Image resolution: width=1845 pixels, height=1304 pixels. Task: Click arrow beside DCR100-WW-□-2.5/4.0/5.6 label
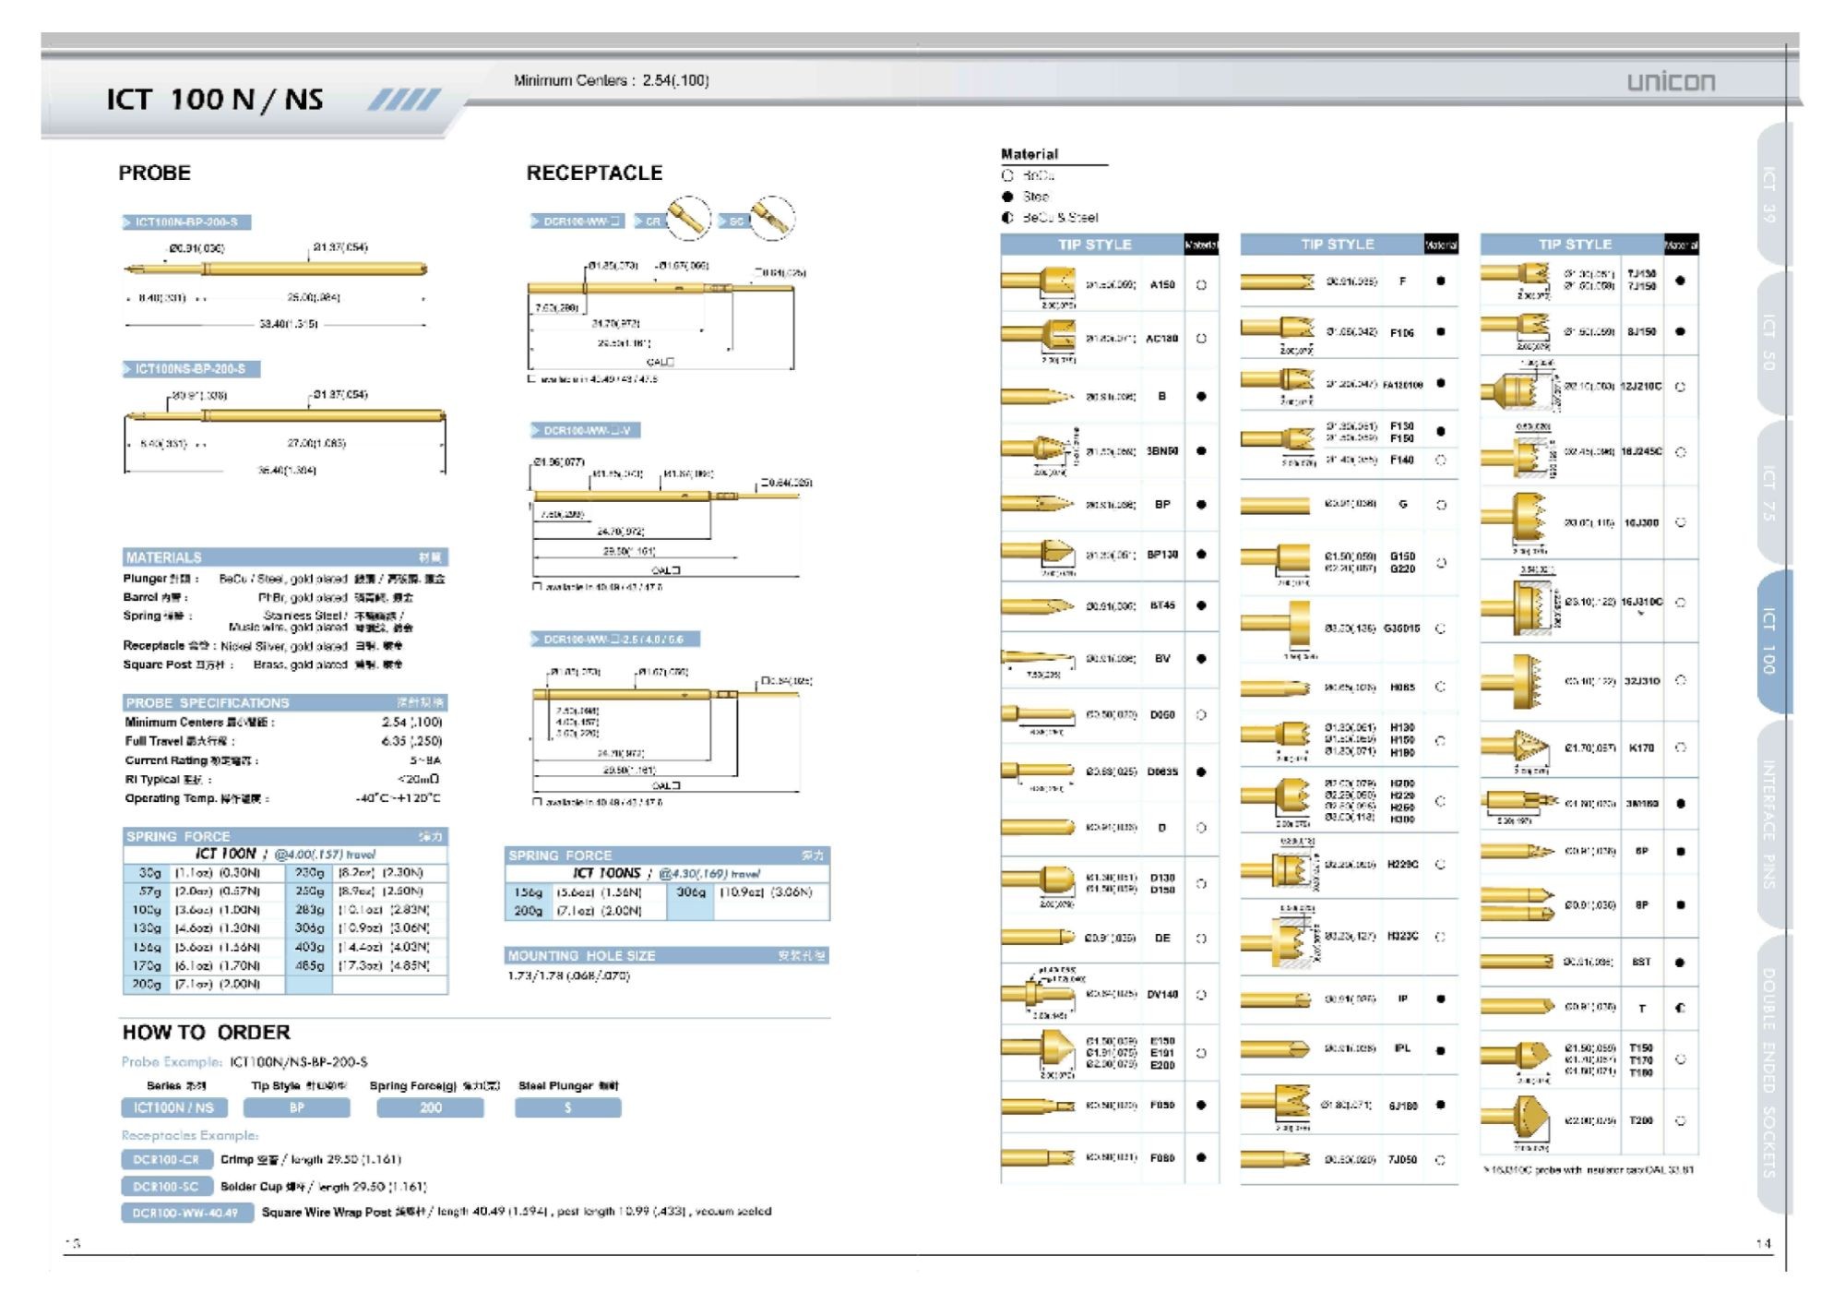tap(535, 639)
